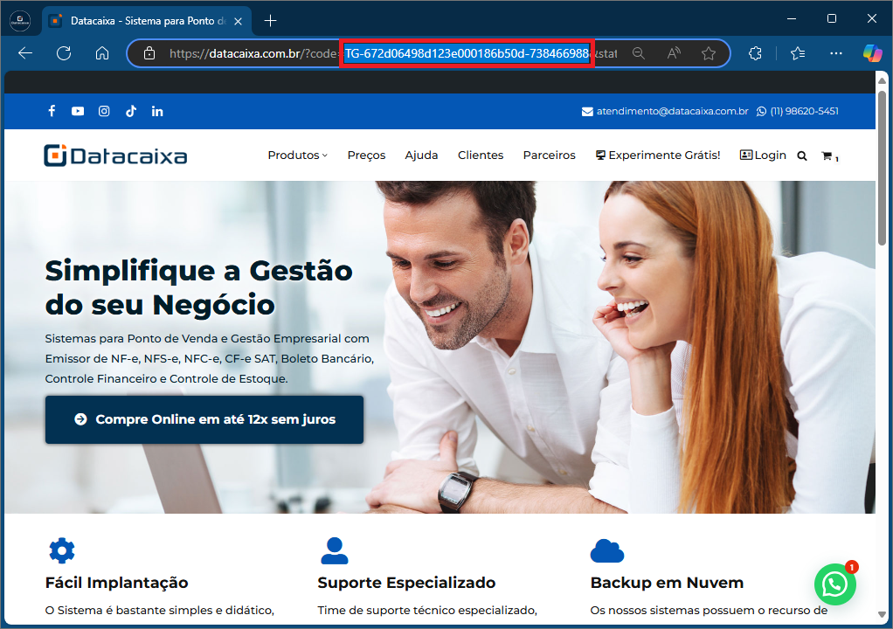
Task: Click the site search magnifier icon
Action: (802, 156)
